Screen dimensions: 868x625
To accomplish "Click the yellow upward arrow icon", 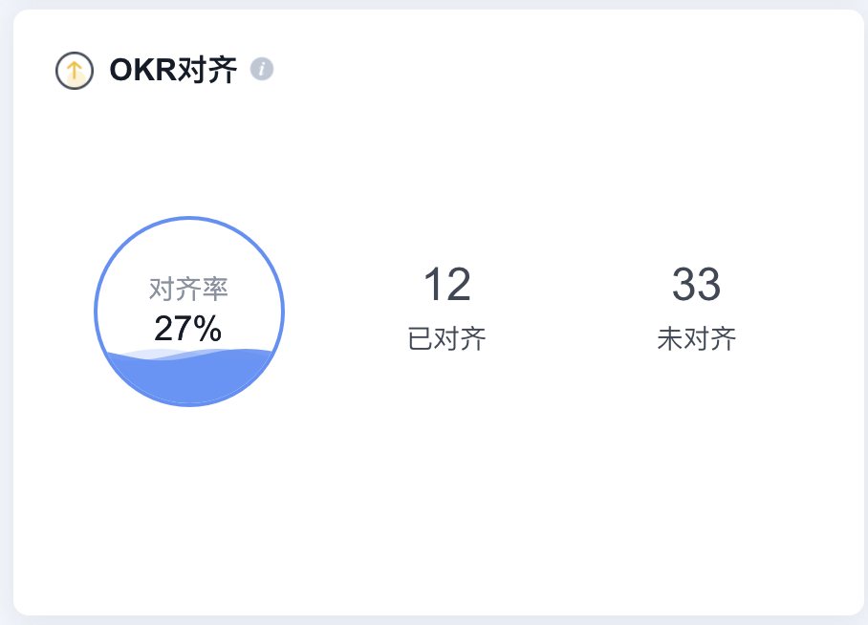I will point(75,71).
